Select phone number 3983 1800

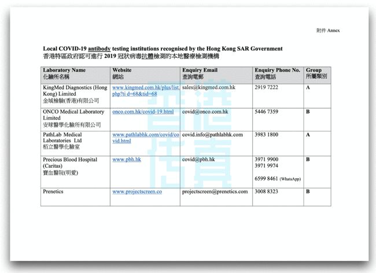coord(266,135)
